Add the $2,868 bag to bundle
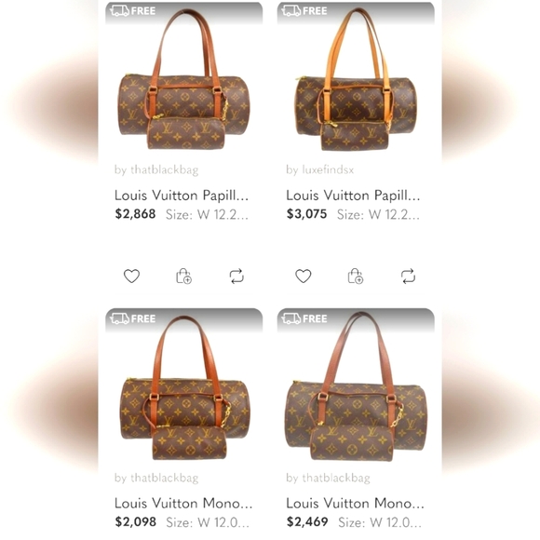540x540 pixels. tap(184, 276)
